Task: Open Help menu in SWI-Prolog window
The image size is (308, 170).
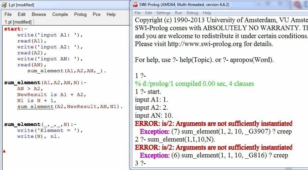Action: [207, 13]
